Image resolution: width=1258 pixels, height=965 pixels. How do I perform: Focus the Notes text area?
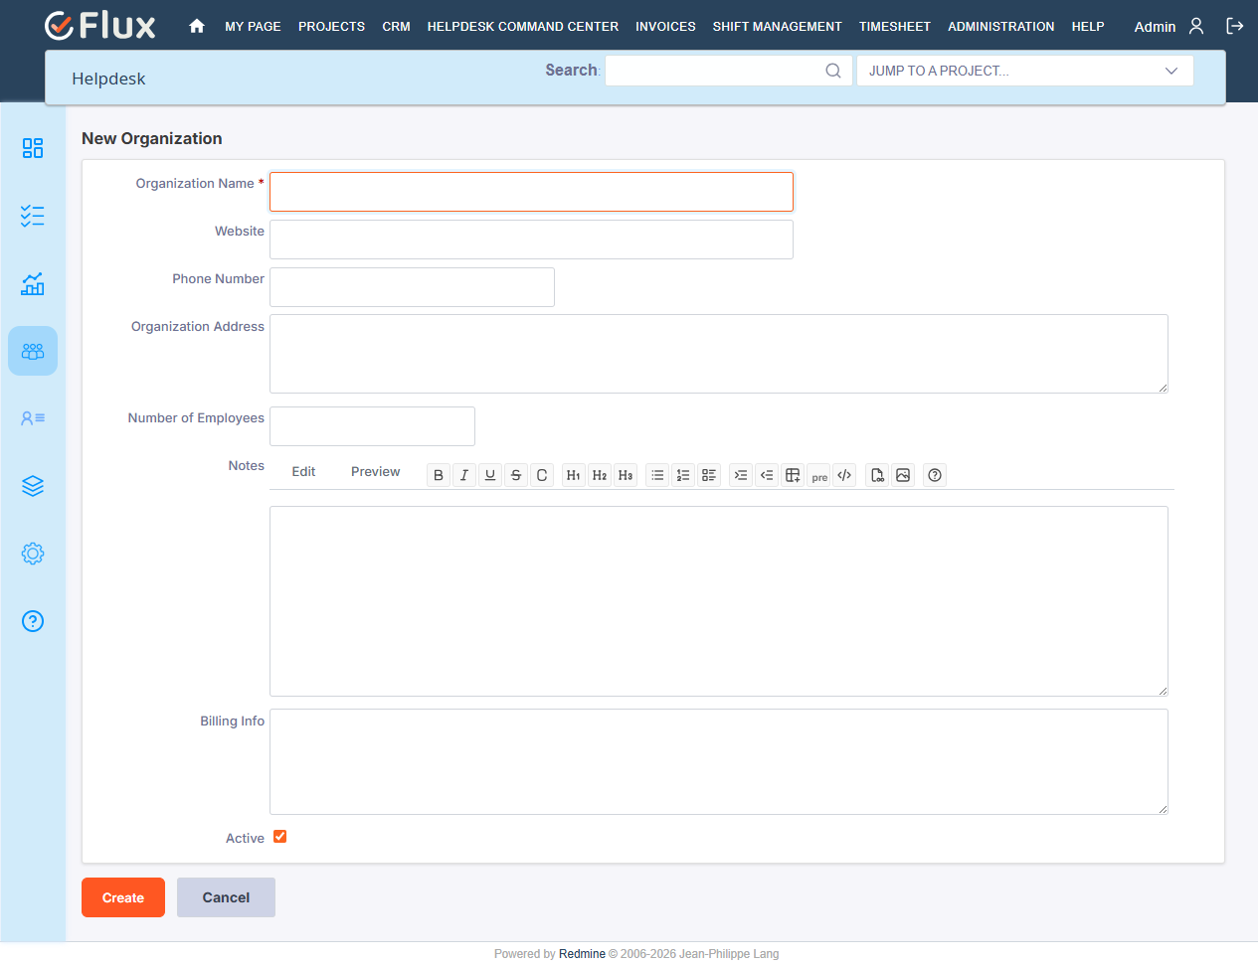coord(719,601)
